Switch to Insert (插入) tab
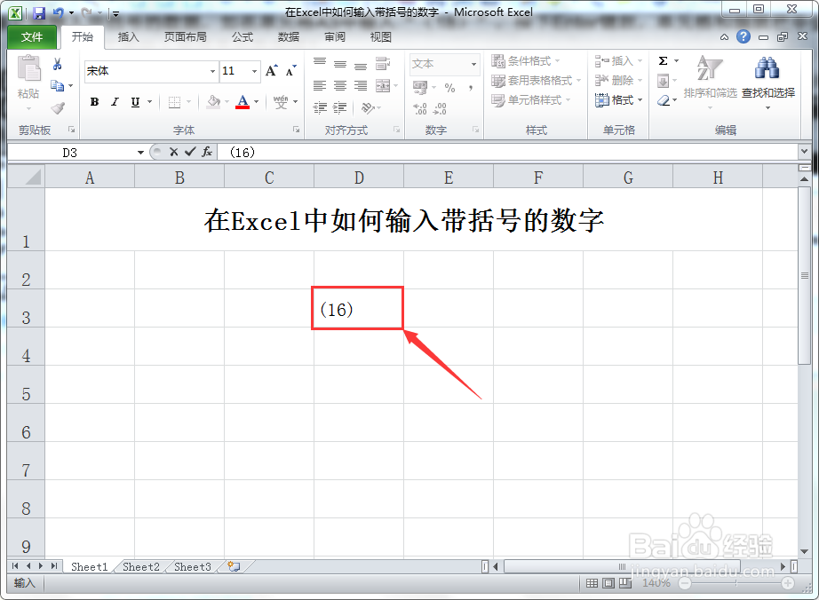819x600 pixels. 128,37
